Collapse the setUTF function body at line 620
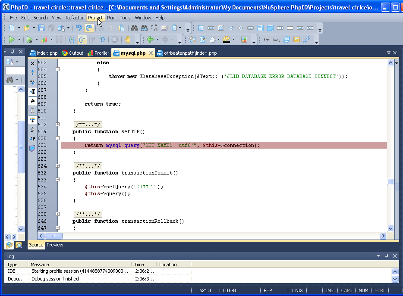Image resolution: width=403 pixels, height=296 pixels. tap(57, 138)
